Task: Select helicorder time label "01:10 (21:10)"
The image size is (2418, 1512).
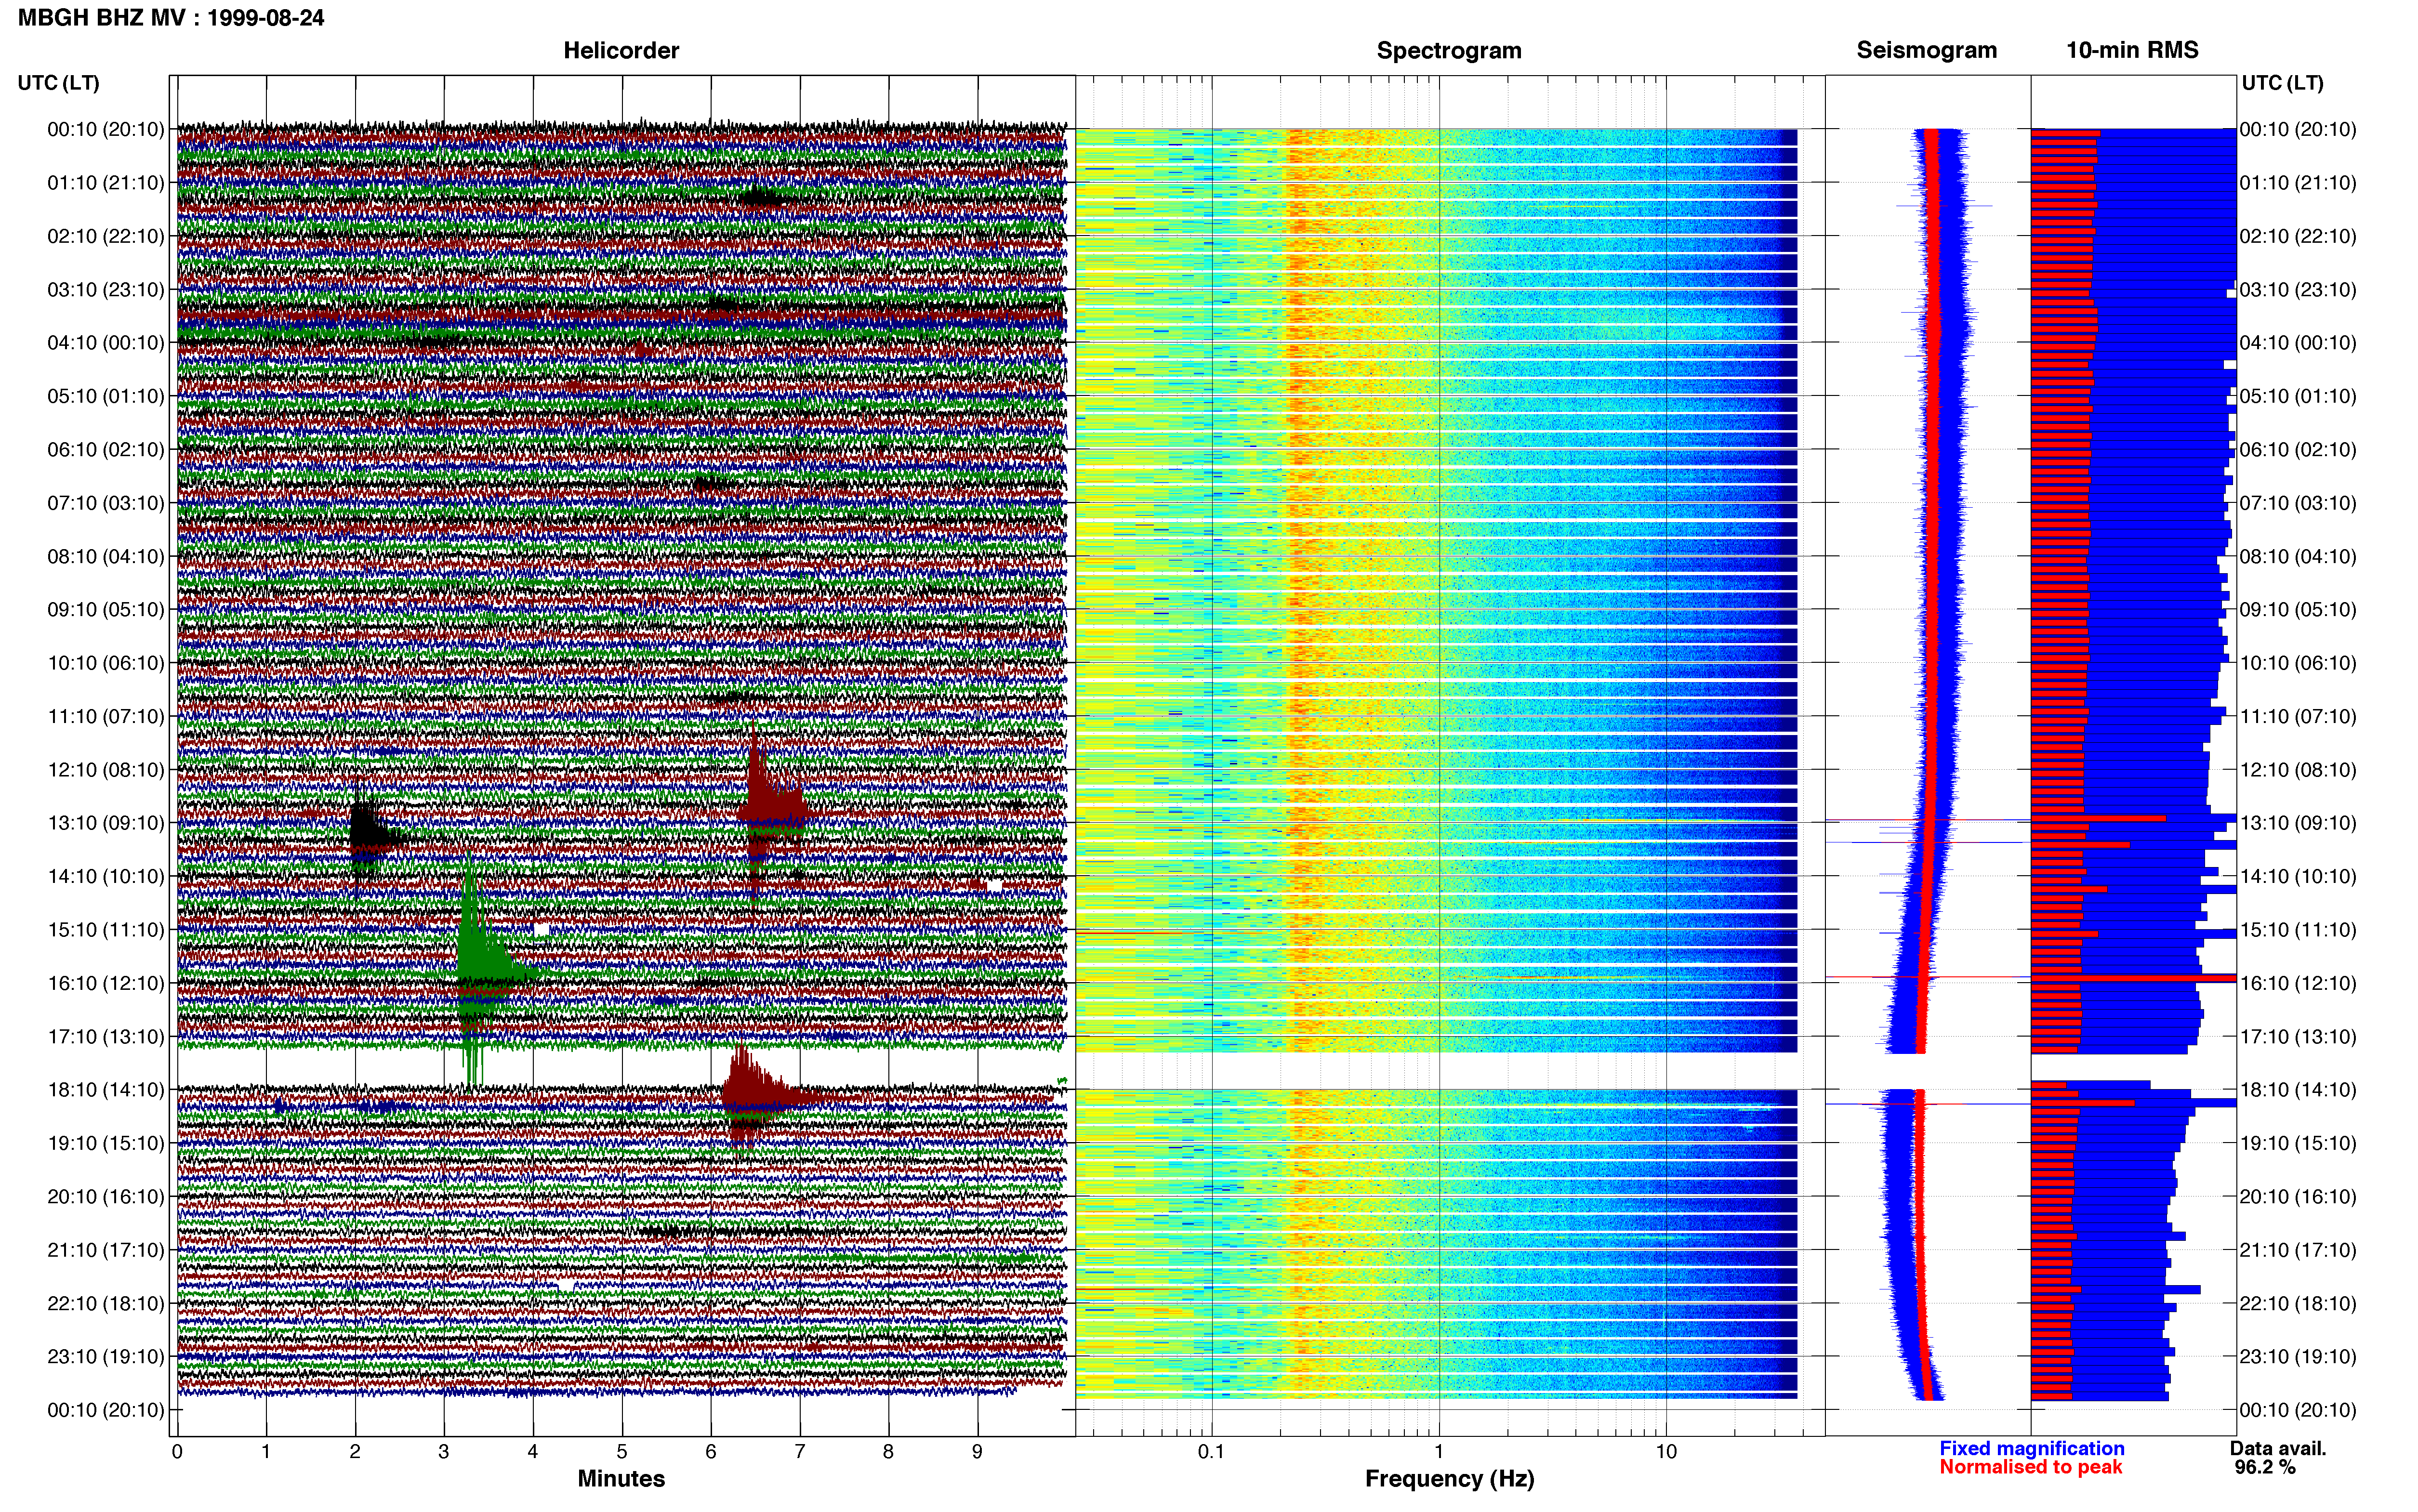Action: (x=106, y=182)
